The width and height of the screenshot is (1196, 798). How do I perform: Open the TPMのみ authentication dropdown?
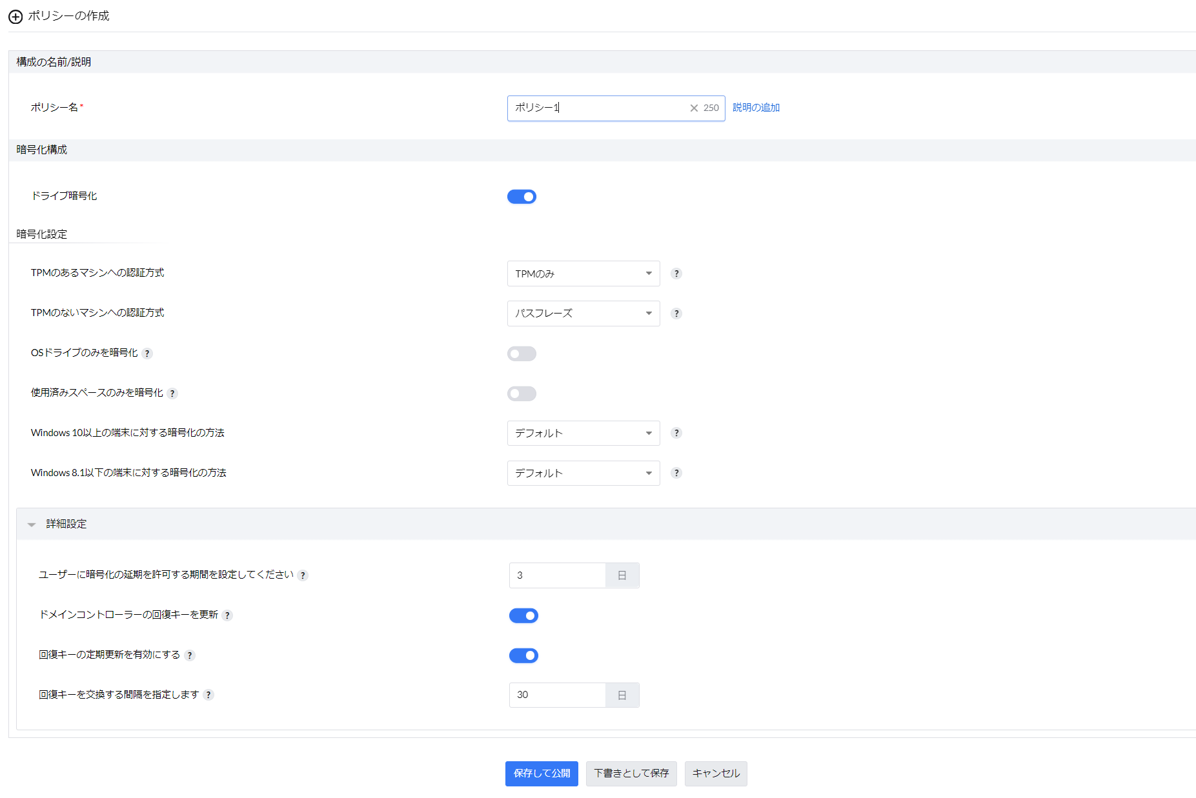pyautogui.click(x=583, y=274)
